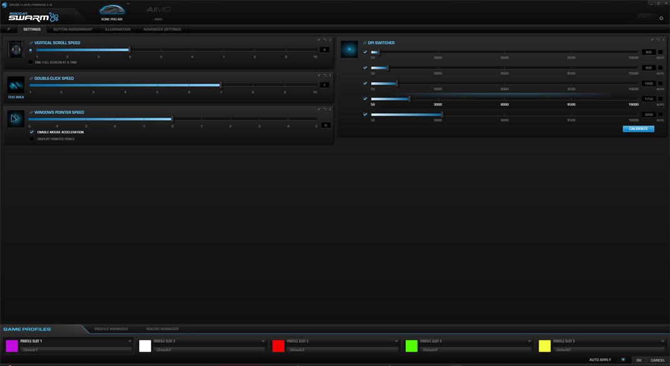Click the Cancel button

click(x=657, y=360)
